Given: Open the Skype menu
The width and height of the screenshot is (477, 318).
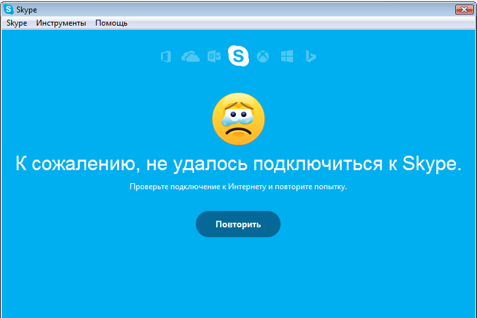Looking at the screenshot, I should point(16,23).
